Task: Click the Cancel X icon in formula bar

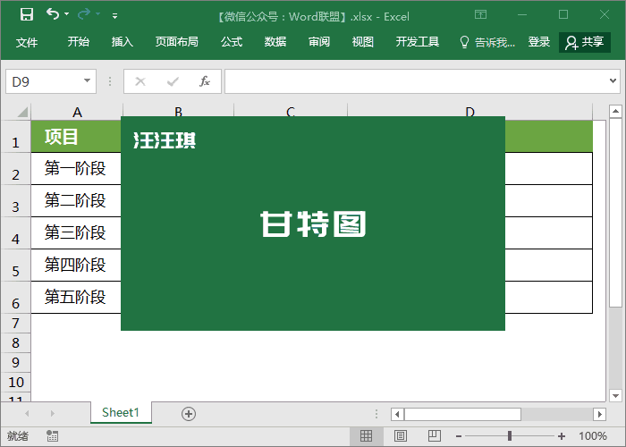Action: coord(140,82)
